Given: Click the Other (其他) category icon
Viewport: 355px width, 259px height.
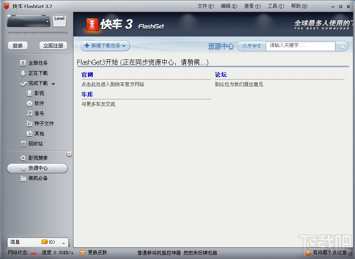Looking at the screenshot, I should click(29, 134).
